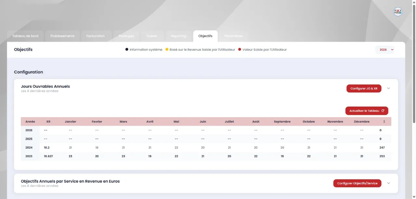Switch to the Tableau de bord tab
Image resolution: width=416 pixels, height=199 pixels.
point(25,36)
